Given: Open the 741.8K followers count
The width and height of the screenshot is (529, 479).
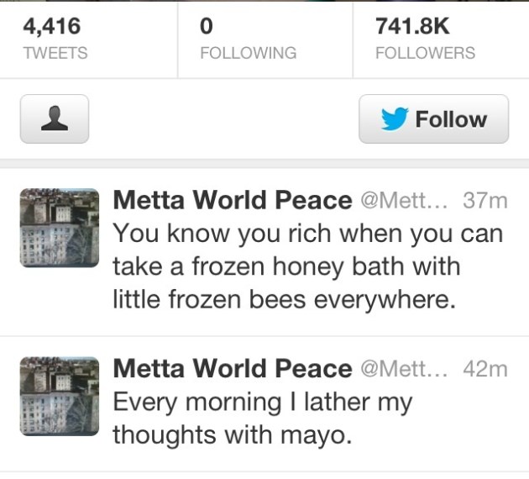Looking at the screenshot, I should [x=412, y=26].
